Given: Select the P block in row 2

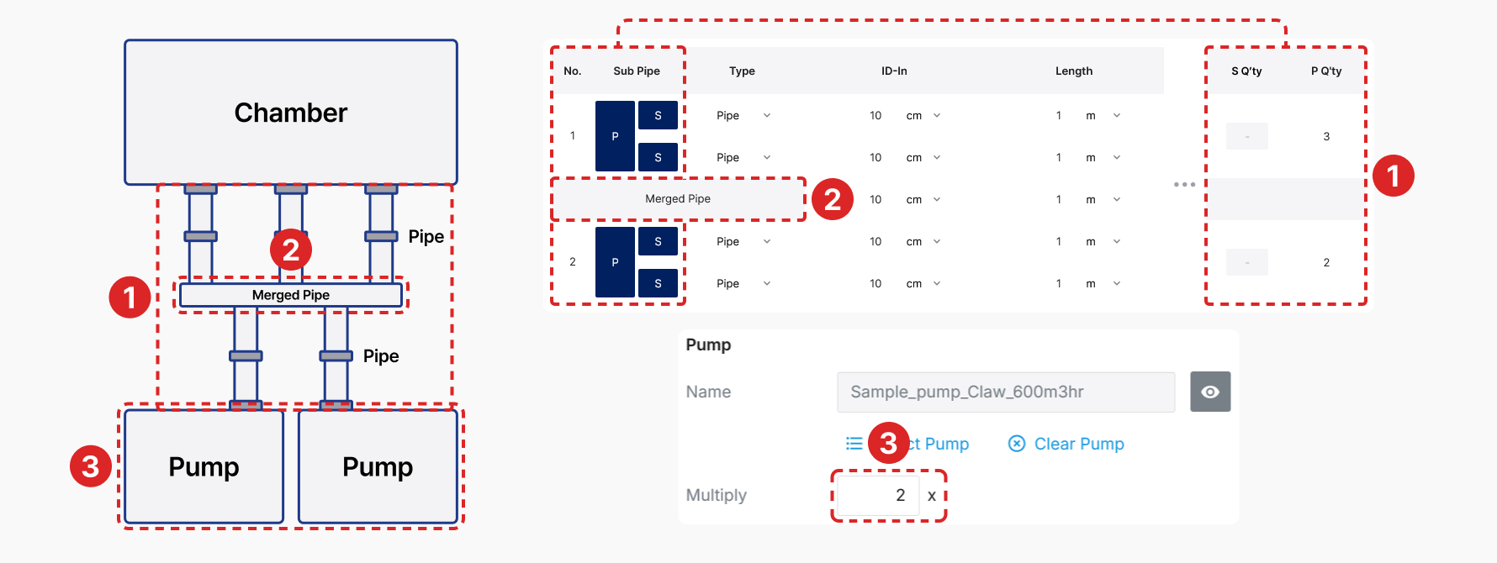Looking at the screenshot, I should coord(615,262).
